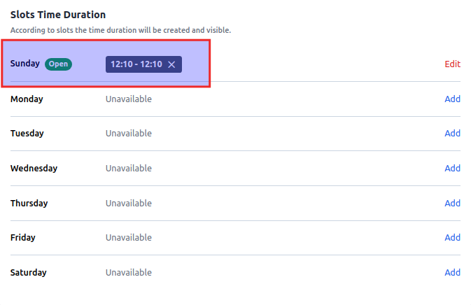Click Unavailable text in the Friday row

click(x=129, y=237)
